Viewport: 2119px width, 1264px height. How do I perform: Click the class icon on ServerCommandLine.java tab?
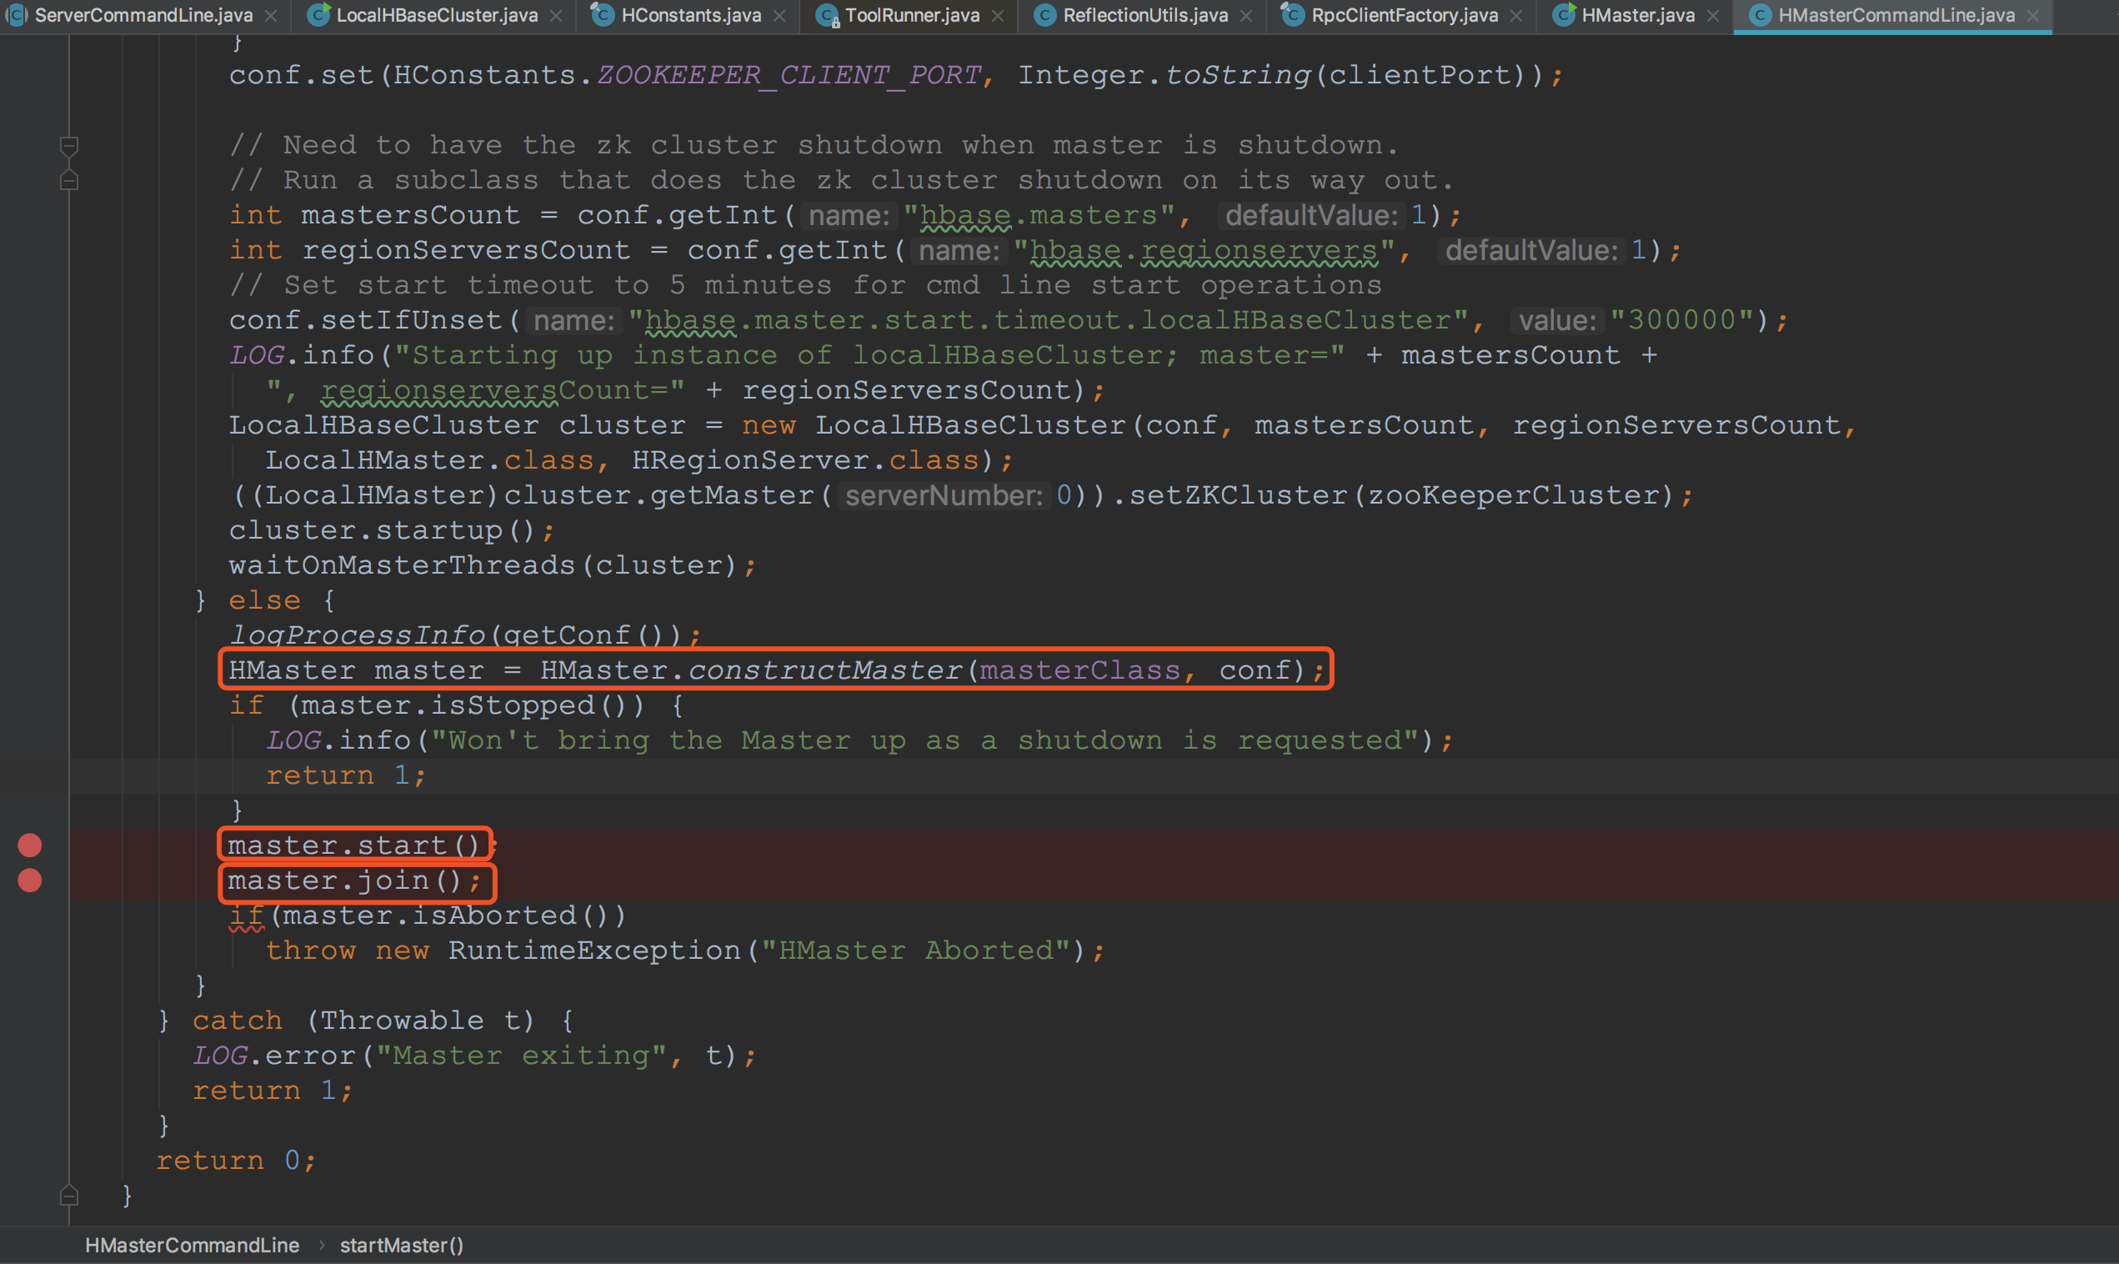tap(16, 14)
